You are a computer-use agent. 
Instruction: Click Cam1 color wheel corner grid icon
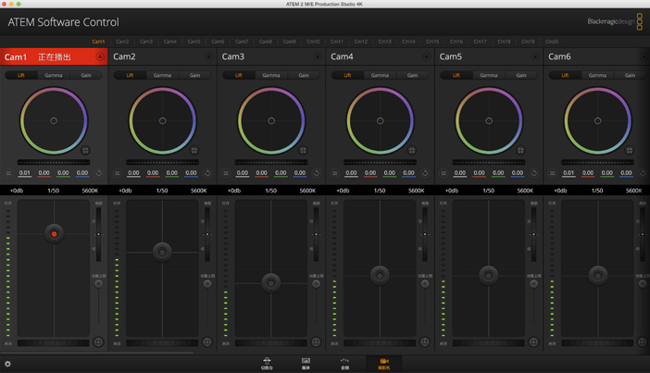85,151
